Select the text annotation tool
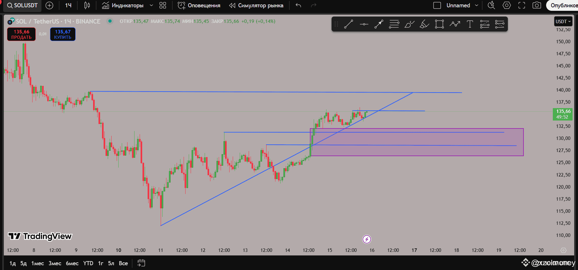This screenshot has height=270, width=578. (x=470, y=24)
